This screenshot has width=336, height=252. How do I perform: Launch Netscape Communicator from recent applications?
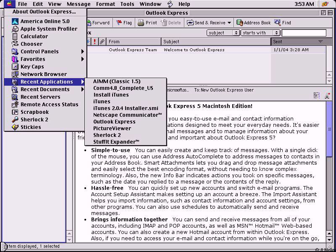click(126, 115)
